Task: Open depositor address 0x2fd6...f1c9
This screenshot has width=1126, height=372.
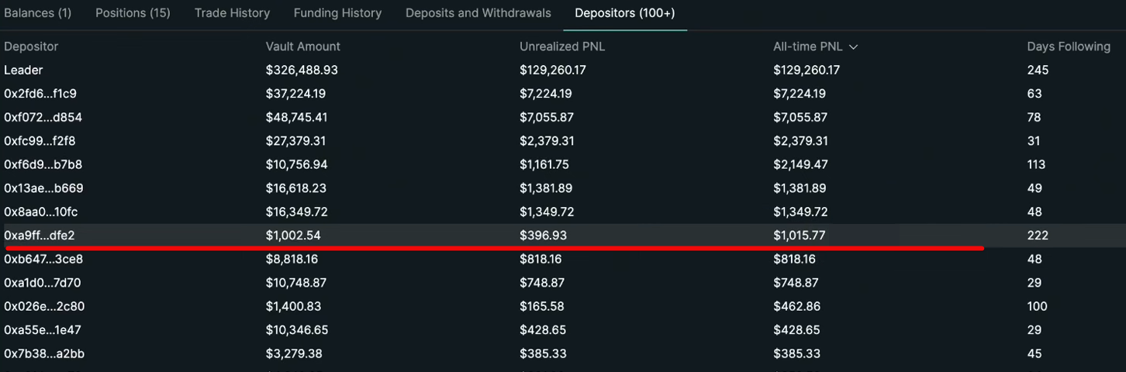Action: [40, 94]
